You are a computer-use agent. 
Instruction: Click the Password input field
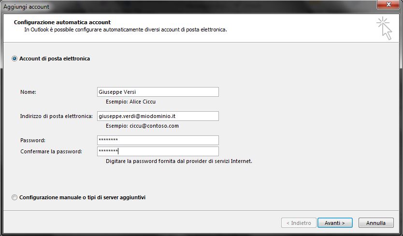[158, 140]
